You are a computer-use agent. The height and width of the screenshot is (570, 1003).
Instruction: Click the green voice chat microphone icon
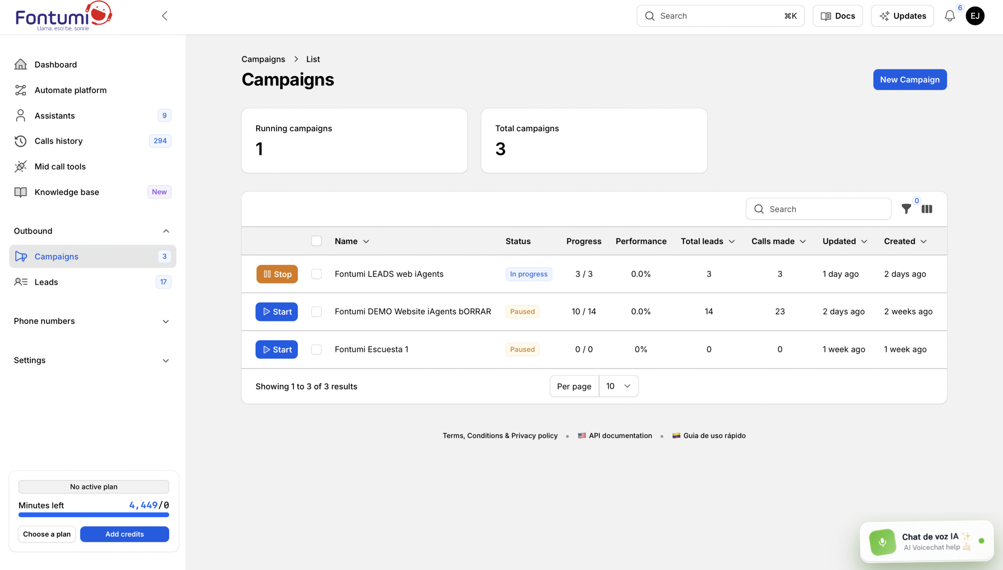[882, 542]
